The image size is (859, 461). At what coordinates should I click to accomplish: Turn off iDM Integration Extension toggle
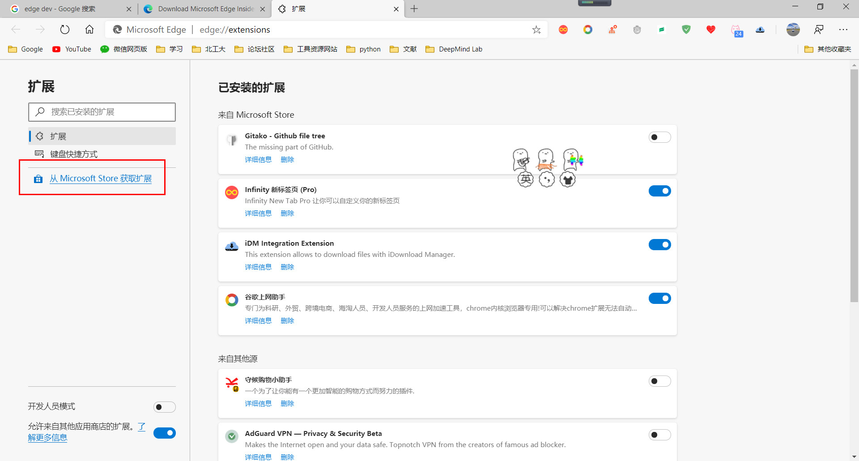659,244
